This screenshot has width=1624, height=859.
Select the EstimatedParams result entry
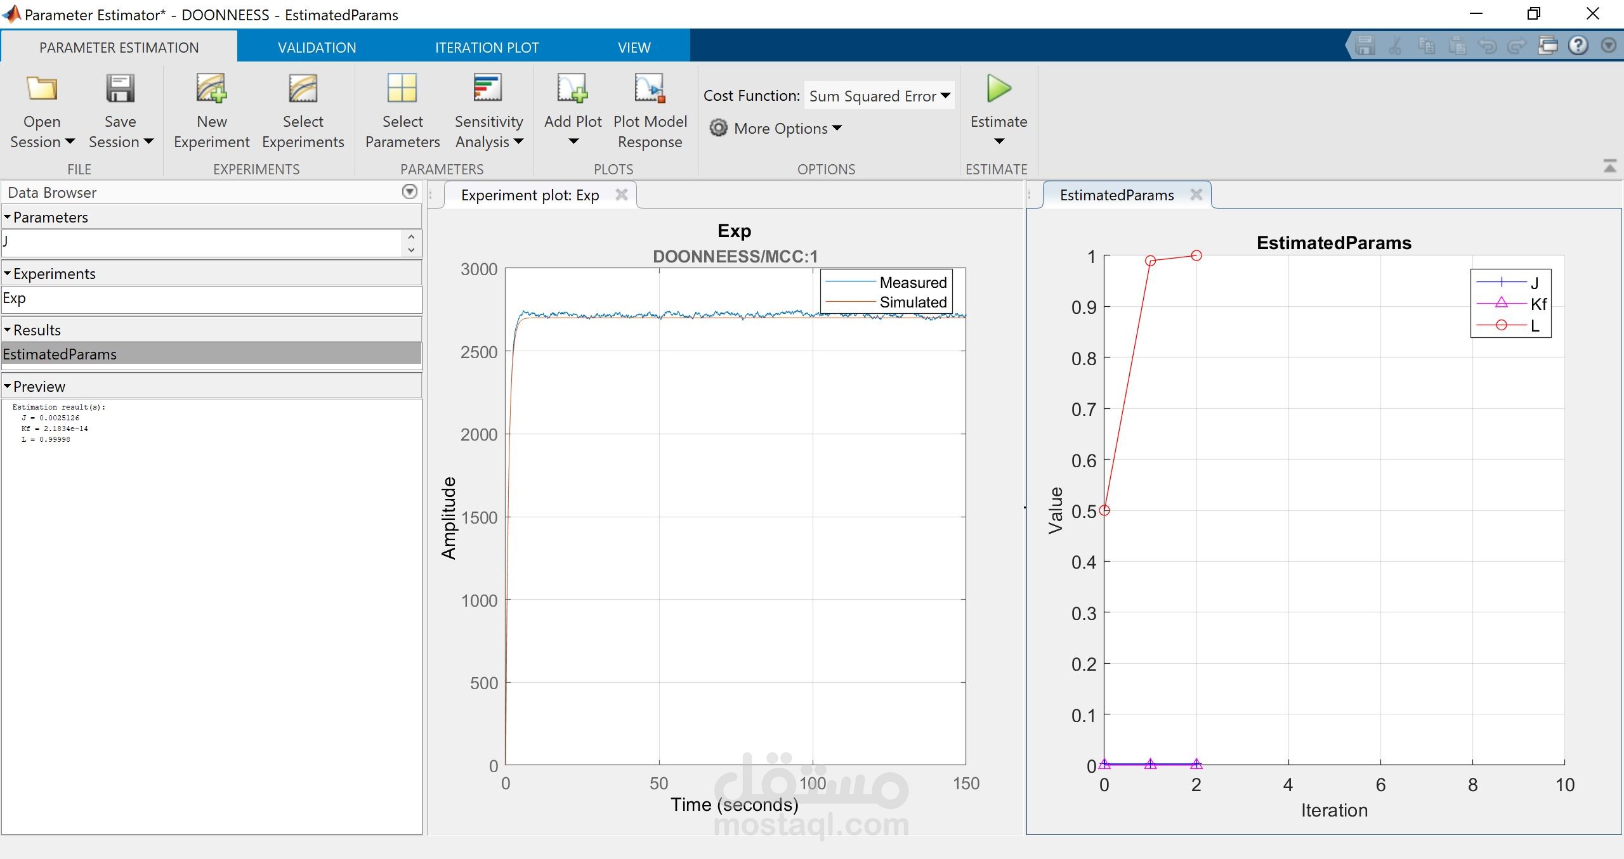pyautogui.click(x=60, y=354)
